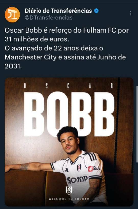Click the Diário de Transferências display name
The height and width of the screenshot is (209, 138).
point(58,11)
